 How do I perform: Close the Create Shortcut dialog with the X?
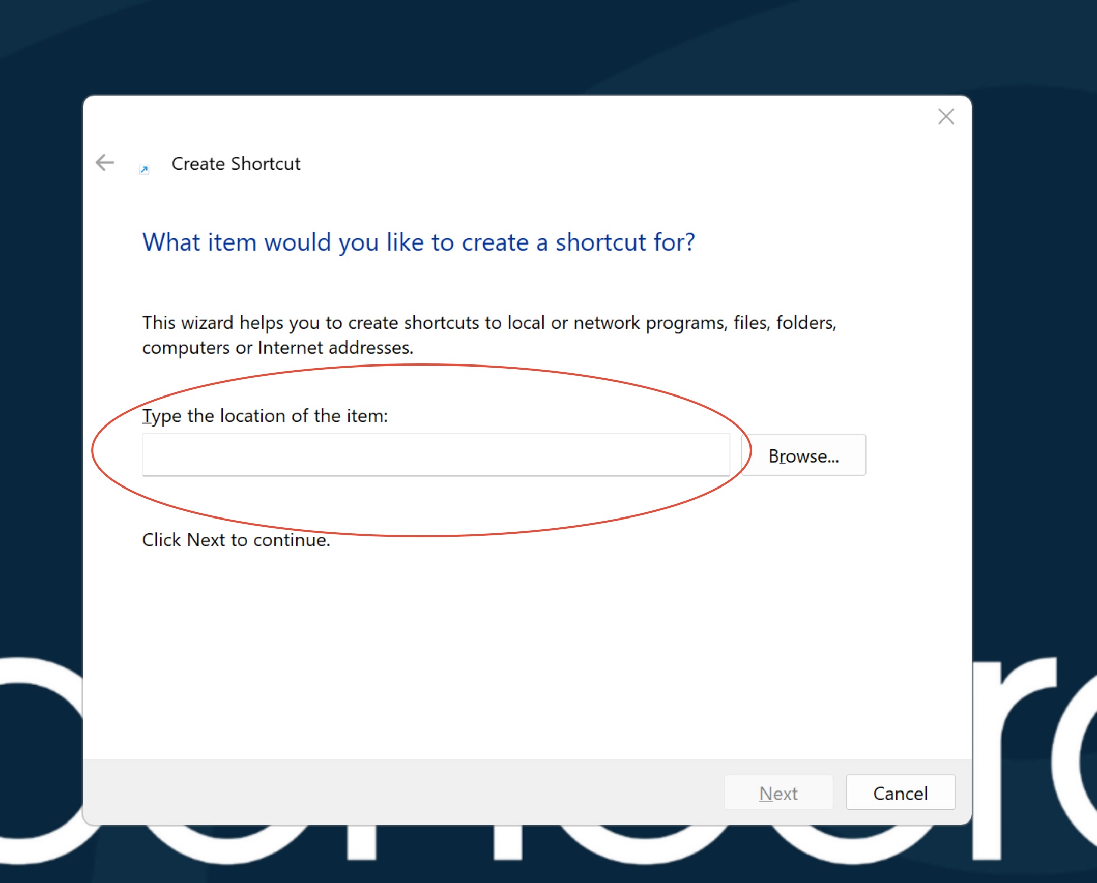tap(946, 116)
